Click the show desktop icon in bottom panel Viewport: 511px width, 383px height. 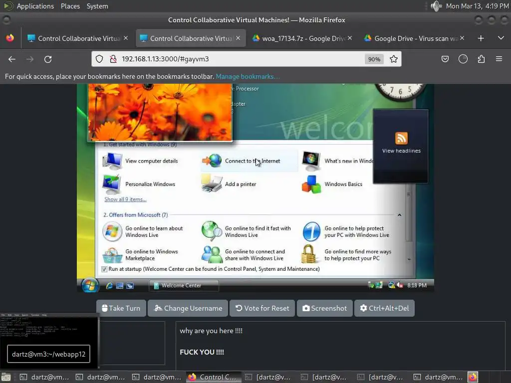tap(6, 377)
